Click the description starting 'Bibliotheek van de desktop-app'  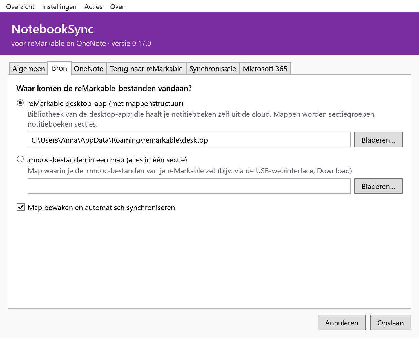pyautogui.click(x=202, y=119)
